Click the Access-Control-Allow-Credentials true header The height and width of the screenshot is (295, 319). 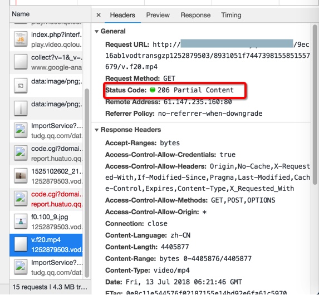tap(170, 155)
